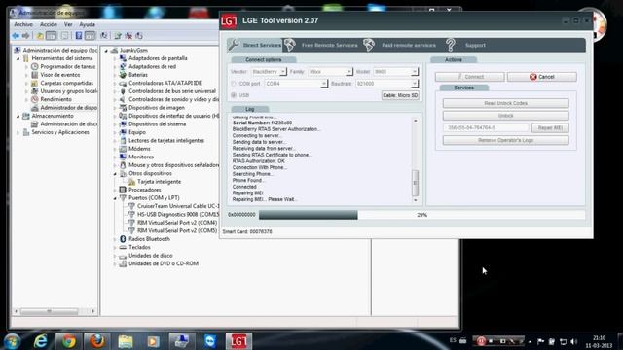
Task: Select the USB radio button
Action: coord(234,95)
